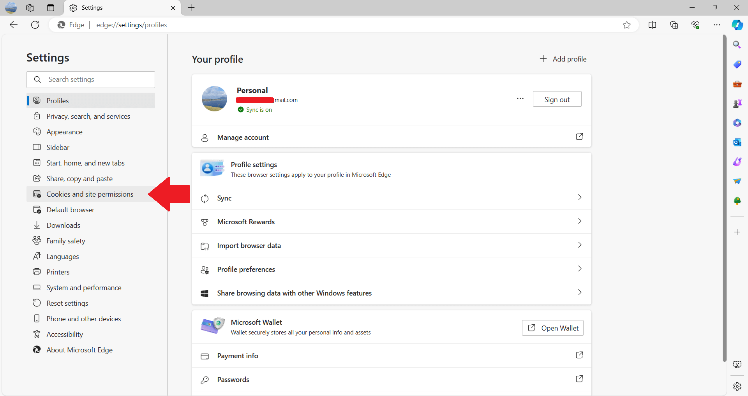The width and height of the screenshot is (748, 396).
Task: Expand Import browser data row
Action: (392, 245)
